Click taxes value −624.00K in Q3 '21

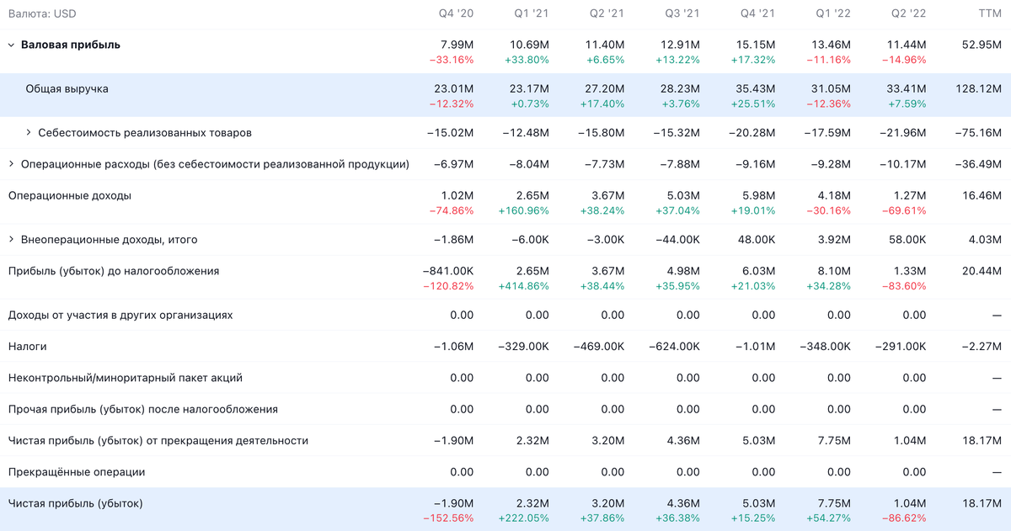[x=675, y=347]
